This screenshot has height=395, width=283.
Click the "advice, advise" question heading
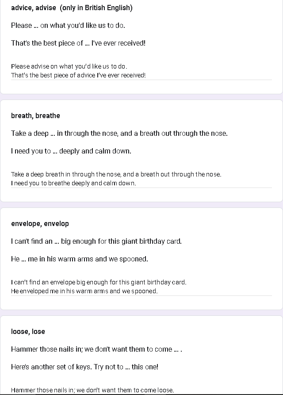[34, 8]
